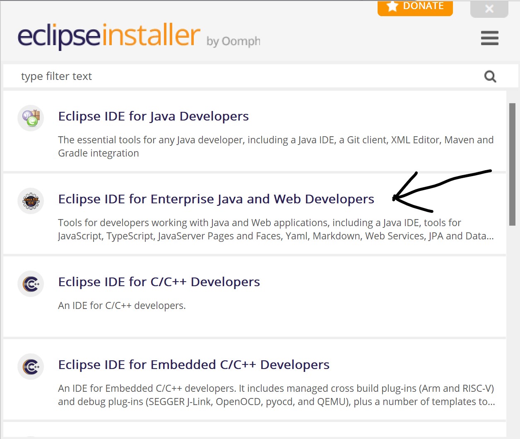The width and height of the screenshot is (520, 439).
Task: Click the Embedded C/C++ package icon
Action: 31,367
